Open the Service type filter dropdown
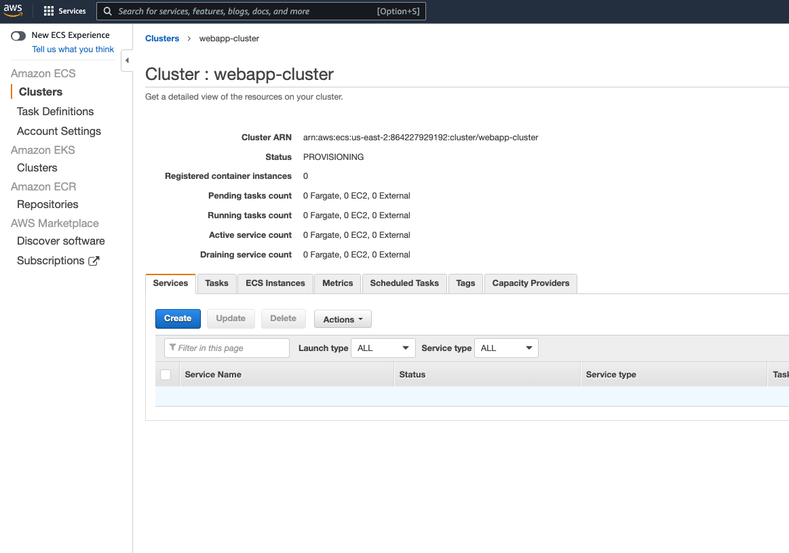Image resolution: width=789 pixels, height=553 pixels. 506,348
